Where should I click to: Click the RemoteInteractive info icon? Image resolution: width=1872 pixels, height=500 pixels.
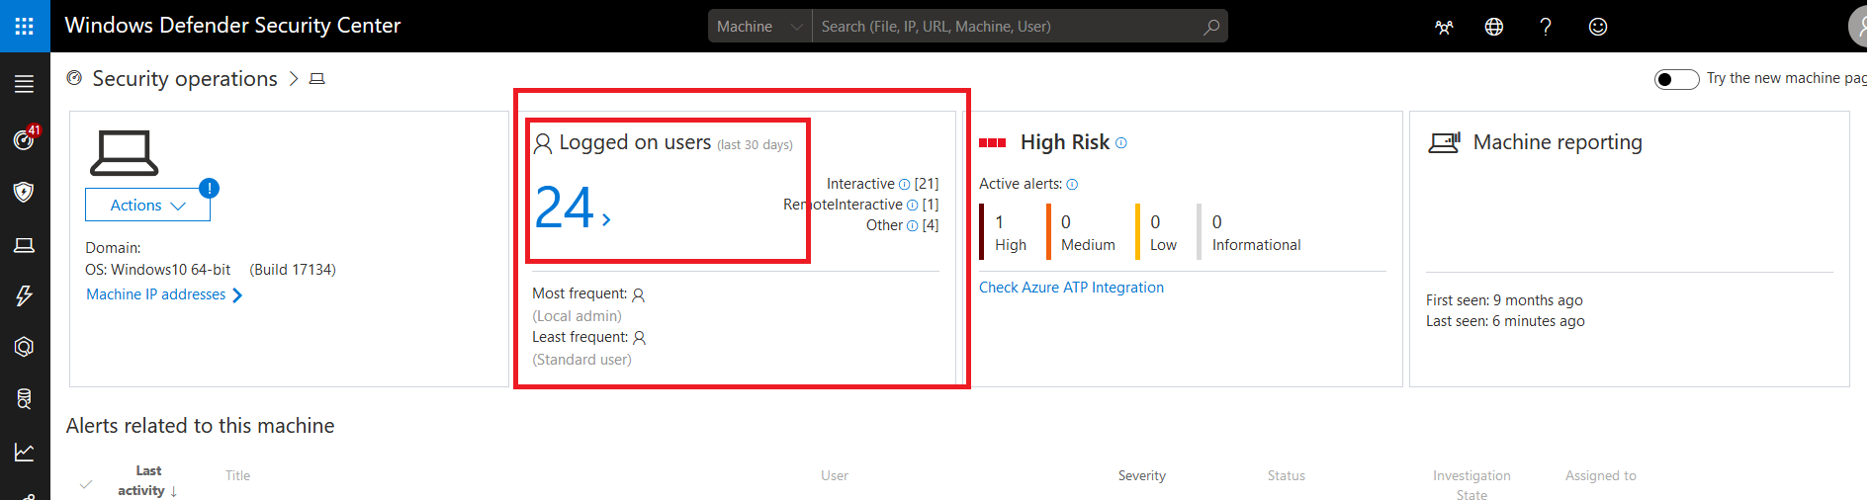pyautogui.click(x=912, y=205)
